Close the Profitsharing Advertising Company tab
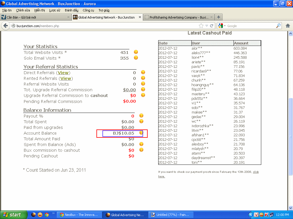The height and width of the screenshot is (219, 293). tap(211, 17)
